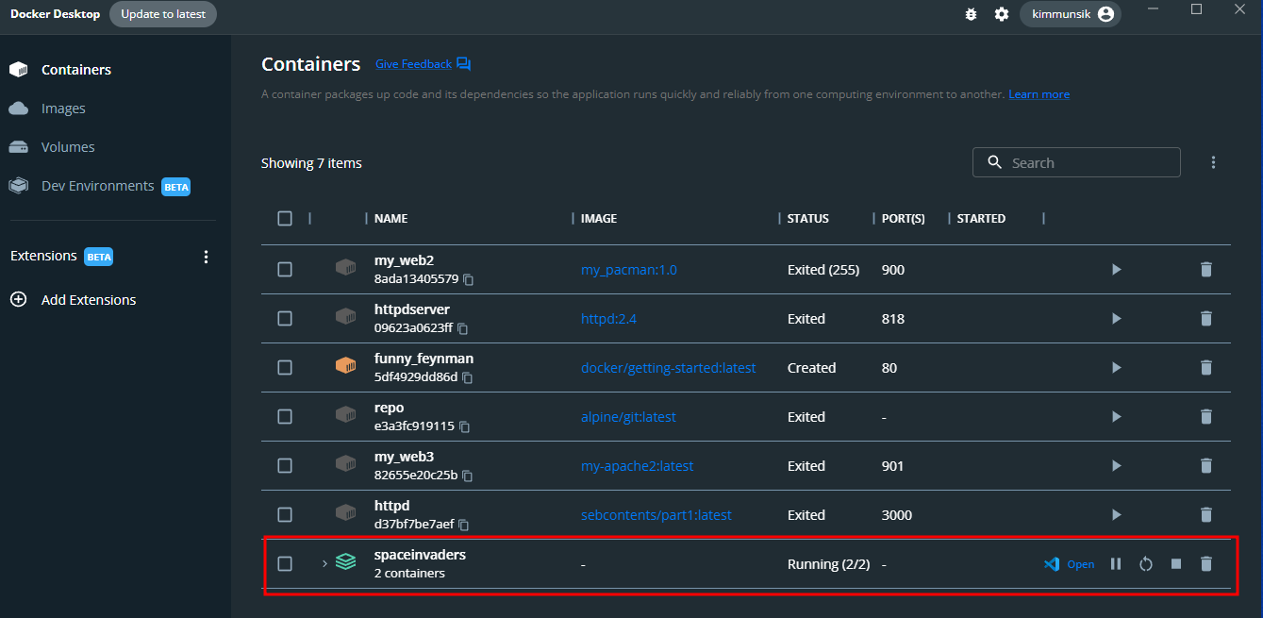1263x618 pixels.
Task: Open the my_web3 container name
Action: tap(404, 457)
